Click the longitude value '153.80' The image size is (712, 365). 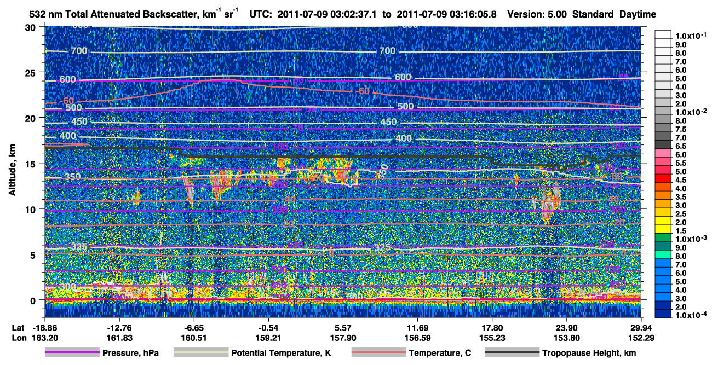point(566,338)
